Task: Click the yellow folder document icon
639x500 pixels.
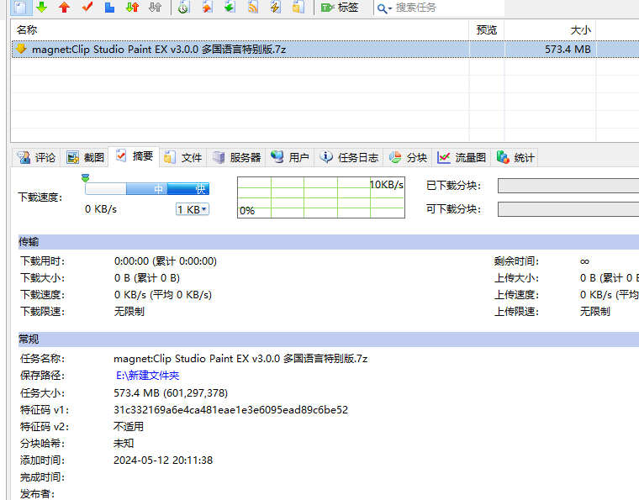Action: (298, 7)
